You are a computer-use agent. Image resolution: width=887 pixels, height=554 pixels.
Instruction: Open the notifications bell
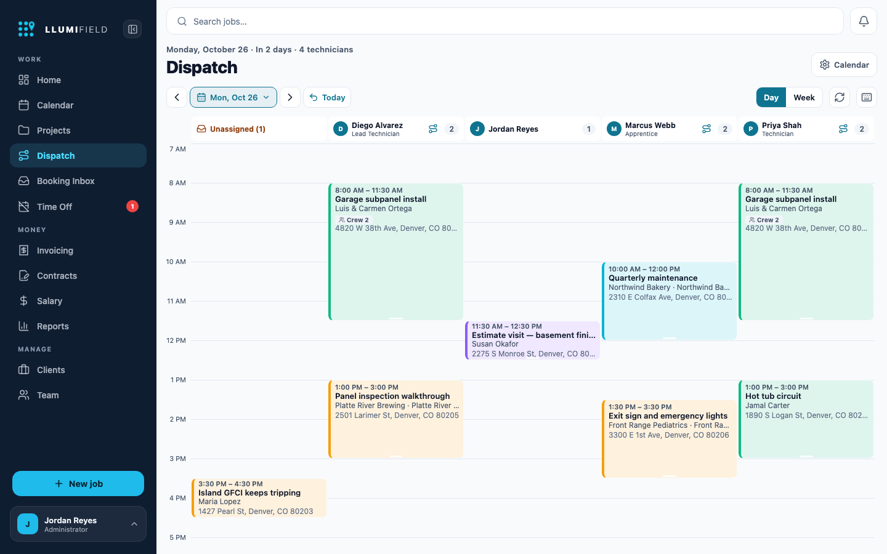coord(864,21)
